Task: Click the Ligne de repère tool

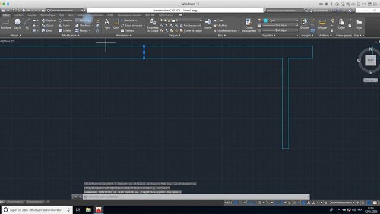Action: (132, 26)
